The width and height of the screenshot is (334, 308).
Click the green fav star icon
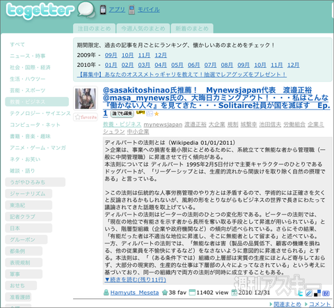click(x=165, y=292)
